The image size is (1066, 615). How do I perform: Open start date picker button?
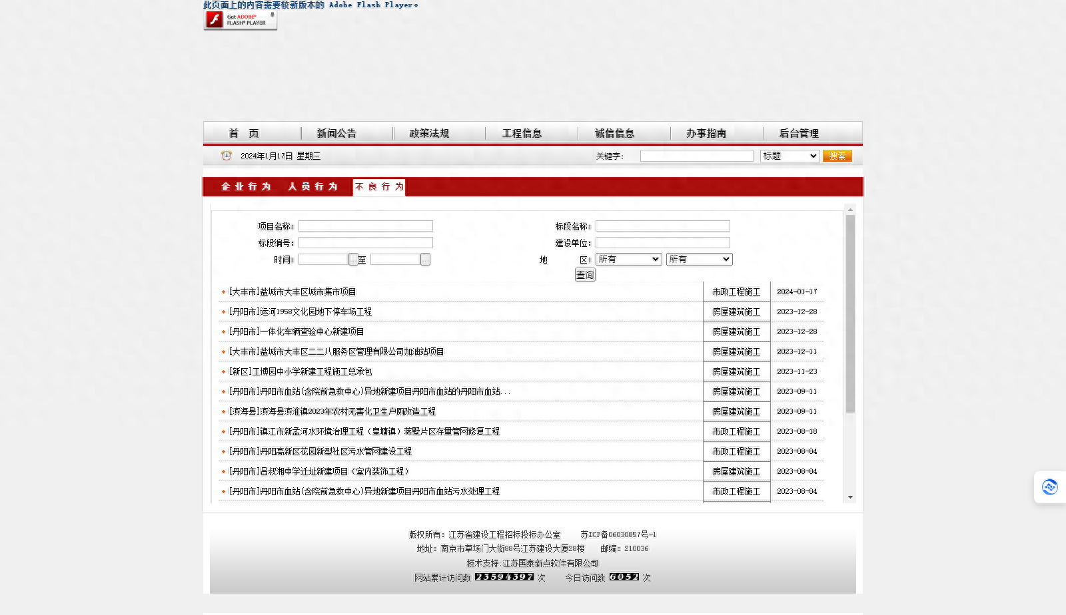354,260
